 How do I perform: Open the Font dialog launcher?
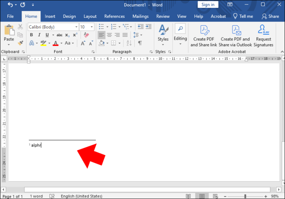point(93,52)
